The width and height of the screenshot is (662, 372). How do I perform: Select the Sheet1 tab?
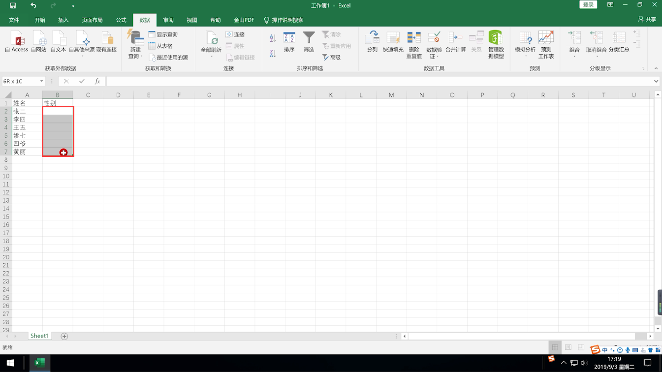tap(39, 336)
